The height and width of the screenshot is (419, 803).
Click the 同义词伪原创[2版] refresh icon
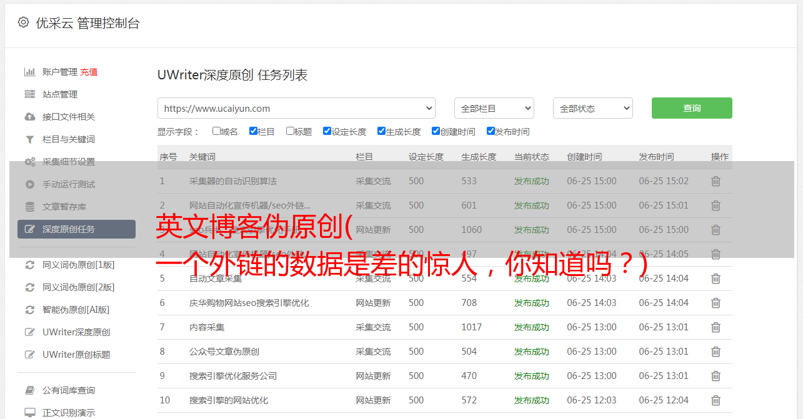click(x=29, y=287)
